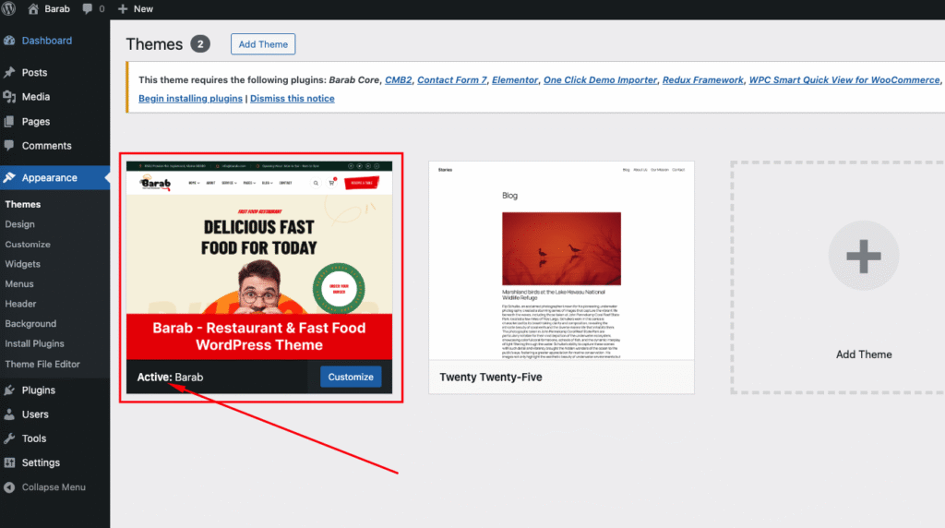Open the Widgets submenu item

(x=23, y=264)
